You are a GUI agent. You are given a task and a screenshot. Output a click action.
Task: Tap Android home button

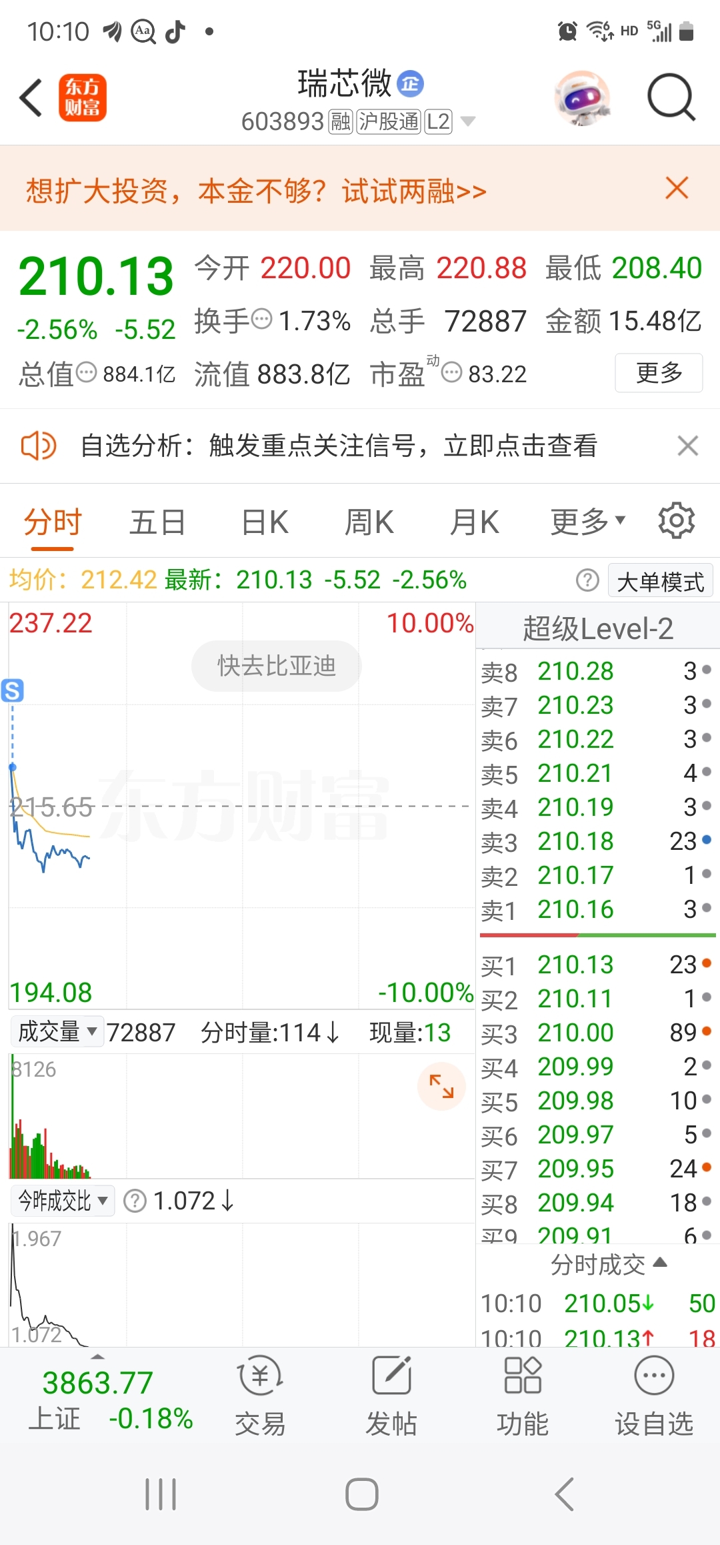click(362, 1494)
